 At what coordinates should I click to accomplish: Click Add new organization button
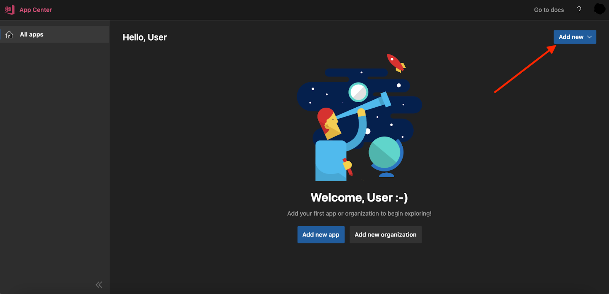tap(386, 235)
